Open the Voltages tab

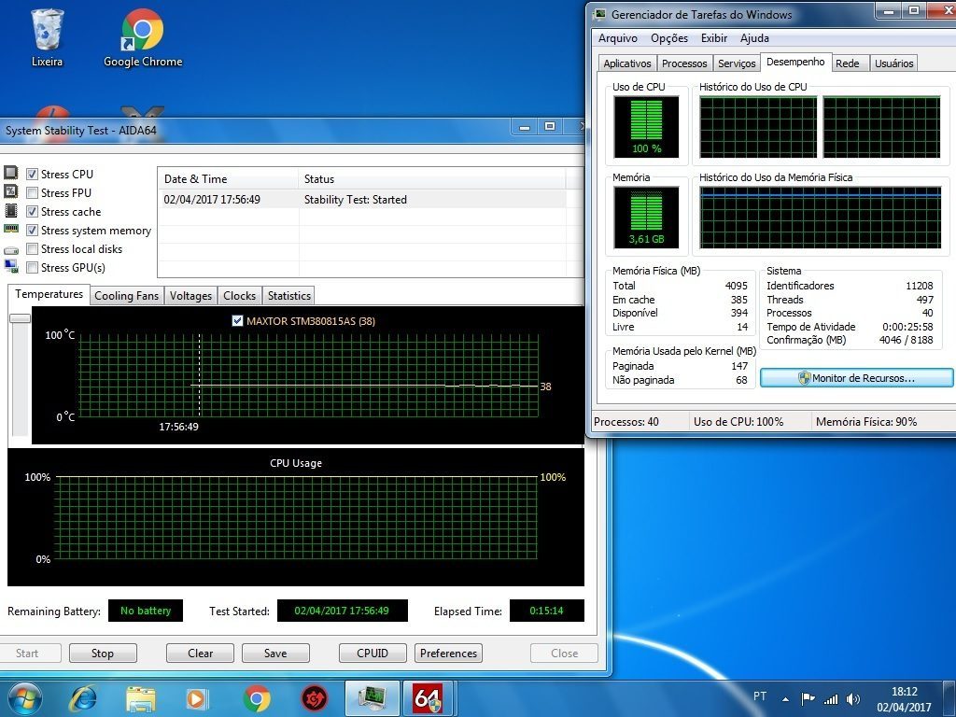click(x=190, y=296)
